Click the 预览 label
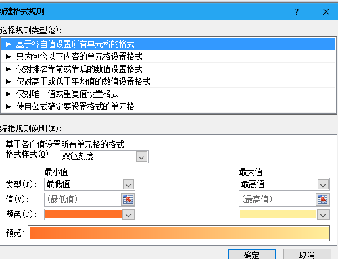The height and width of the screenshot is (259, 338). [14, 233]
